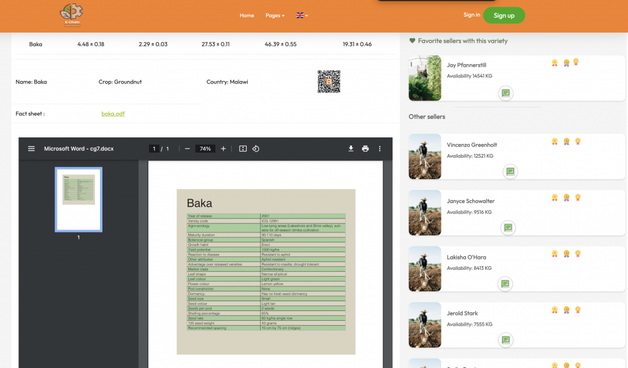Click the green Sign up button

pos(504,15)
